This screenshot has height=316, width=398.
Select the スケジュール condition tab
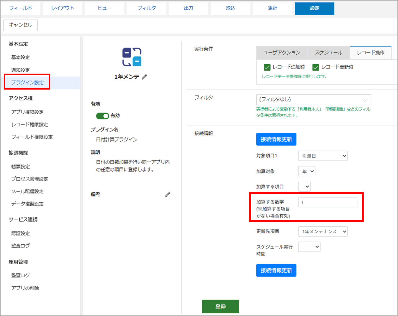328,53
